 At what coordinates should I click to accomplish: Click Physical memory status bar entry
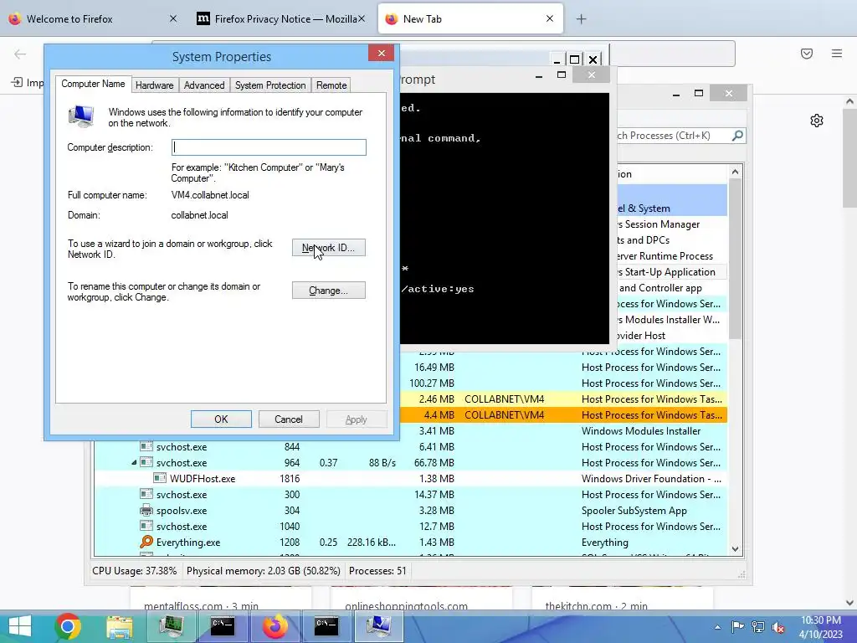click(x=264, y=571)
